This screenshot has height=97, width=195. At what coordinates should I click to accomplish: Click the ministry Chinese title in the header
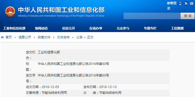61,10
